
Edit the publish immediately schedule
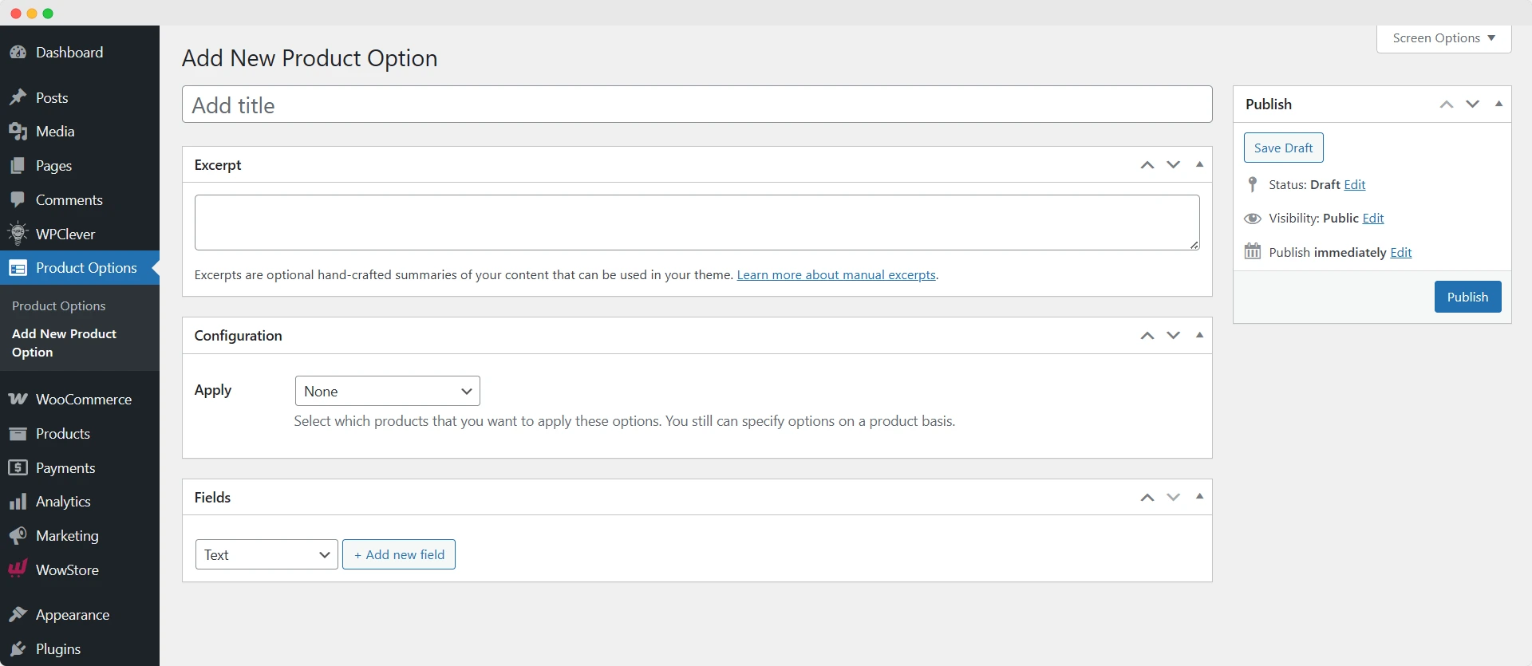pos(1401,253)
